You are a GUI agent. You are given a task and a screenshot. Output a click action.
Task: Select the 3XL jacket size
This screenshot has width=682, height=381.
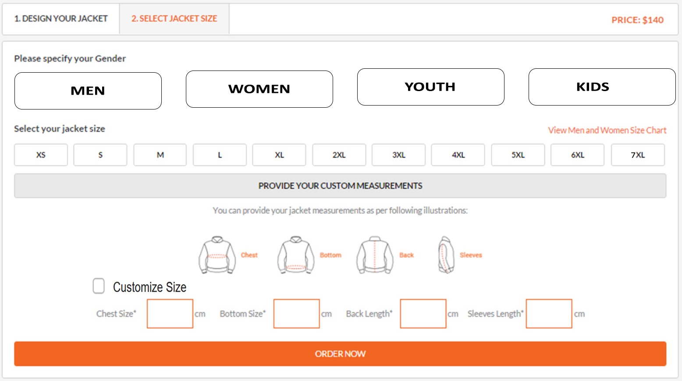click(x=398, y=155)
